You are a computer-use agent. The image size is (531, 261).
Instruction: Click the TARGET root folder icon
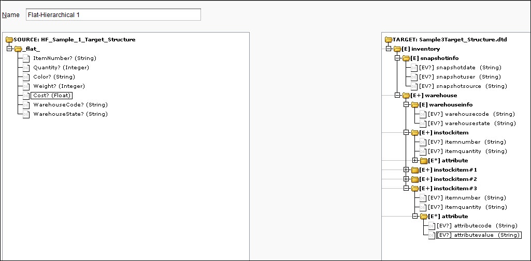coord(389,40)
